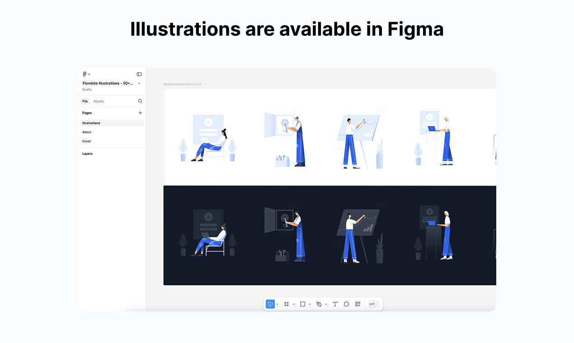Click the Flowbite Illustrations file title
This screenshot has width=574, height=343.
pyautogui.click(x=108, y=83)
